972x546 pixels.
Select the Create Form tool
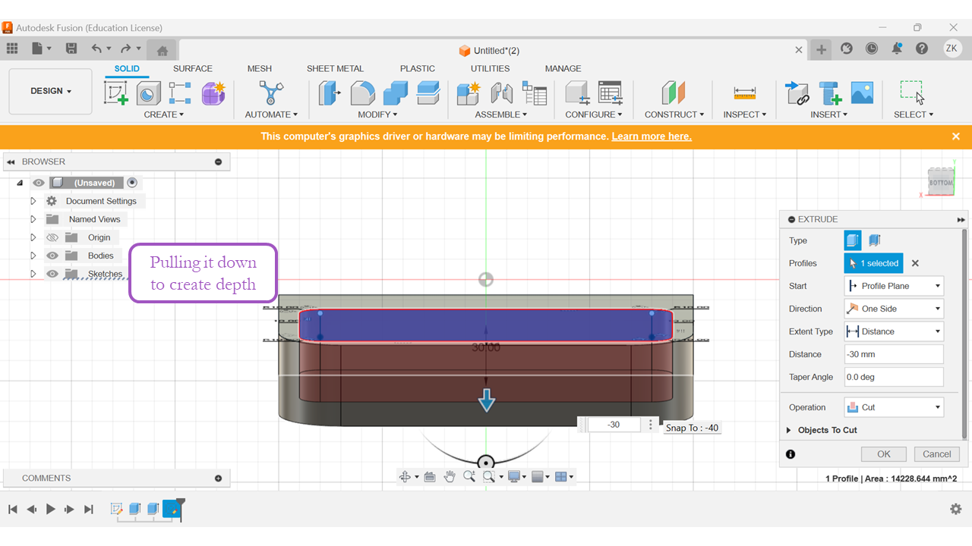pos(213,93)
